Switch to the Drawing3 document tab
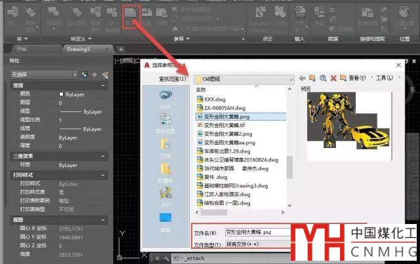Screen dimensions: 420x264 [x=78, y=49]
